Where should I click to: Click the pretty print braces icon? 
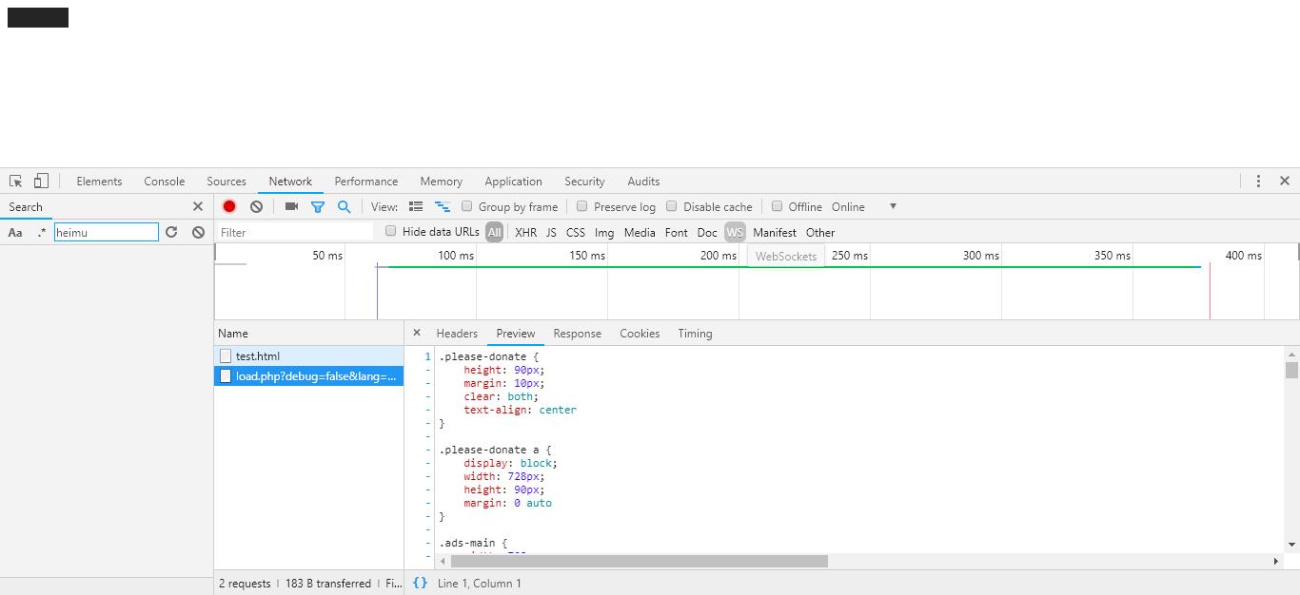point(421,583)
